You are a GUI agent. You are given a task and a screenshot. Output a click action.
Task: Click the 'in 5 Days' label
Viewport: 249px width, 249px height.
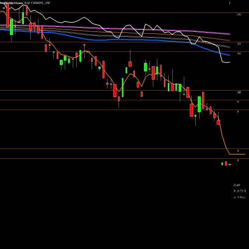[x=240, y=197]
